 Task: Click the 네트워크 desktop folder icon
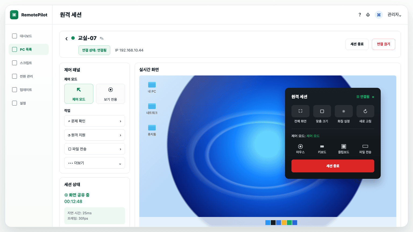click(152, 106)
